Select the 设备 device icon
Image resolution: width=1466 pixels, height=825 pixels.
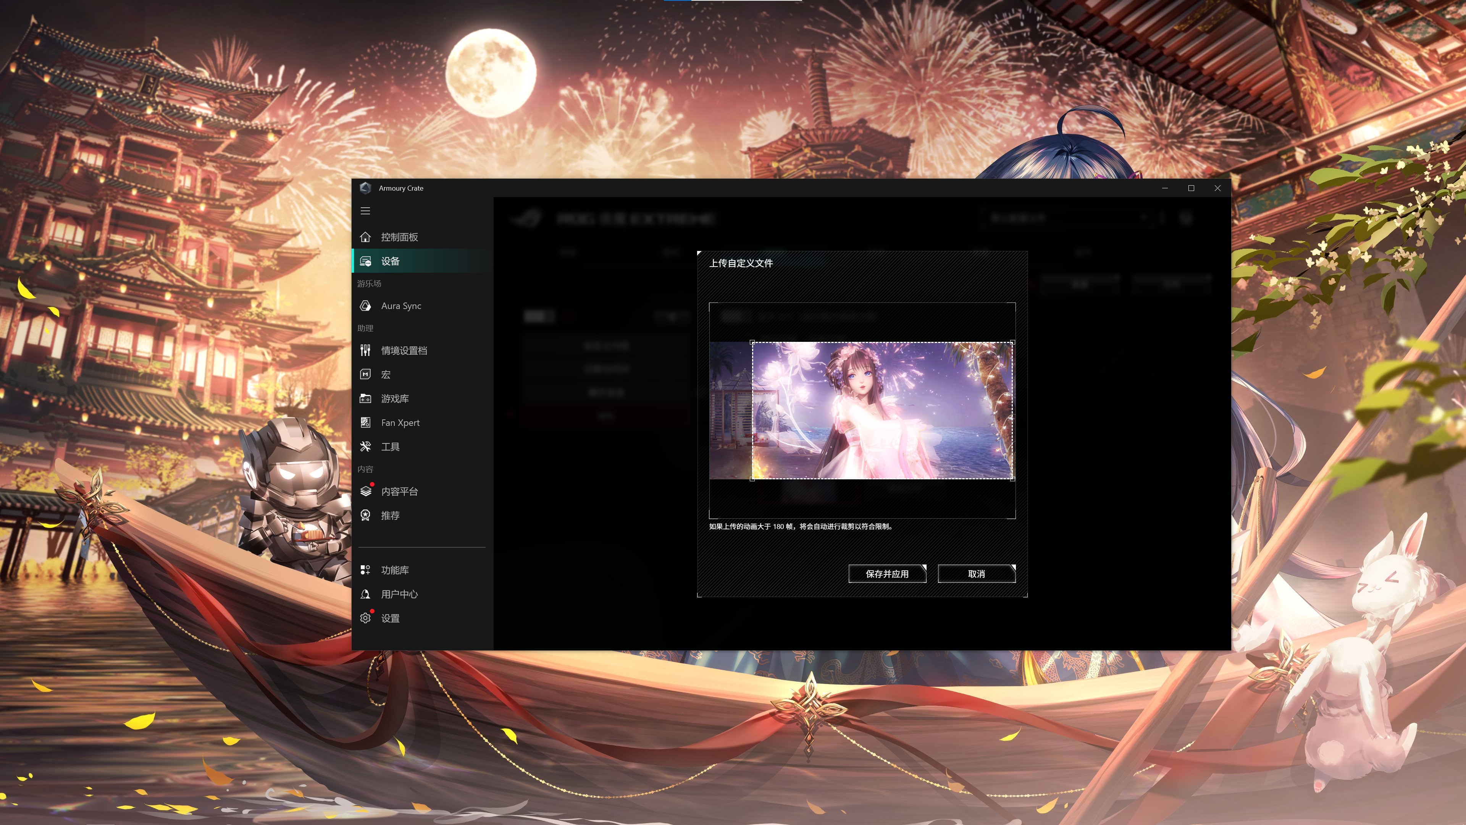coord(365,261)
